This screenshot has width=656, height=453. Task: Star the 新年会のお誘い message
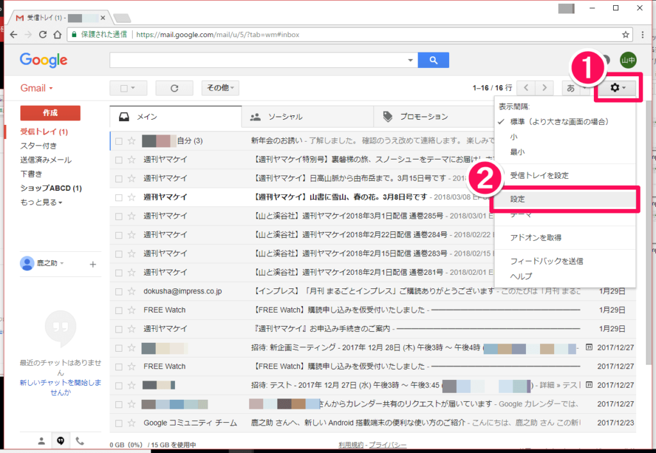(x=132, y=141)
